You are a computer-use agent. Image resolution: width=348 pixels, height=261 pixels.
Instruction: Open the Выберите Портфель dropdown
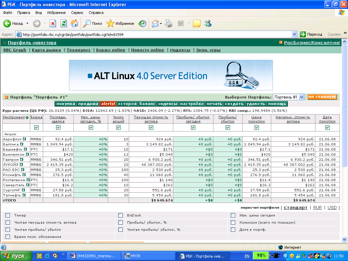coord(289,97)
